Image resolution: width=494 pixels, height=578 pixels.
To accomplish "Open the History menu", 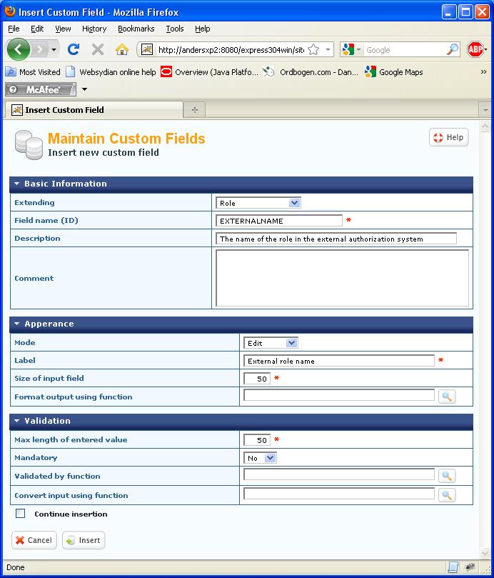I will (94, 29).
